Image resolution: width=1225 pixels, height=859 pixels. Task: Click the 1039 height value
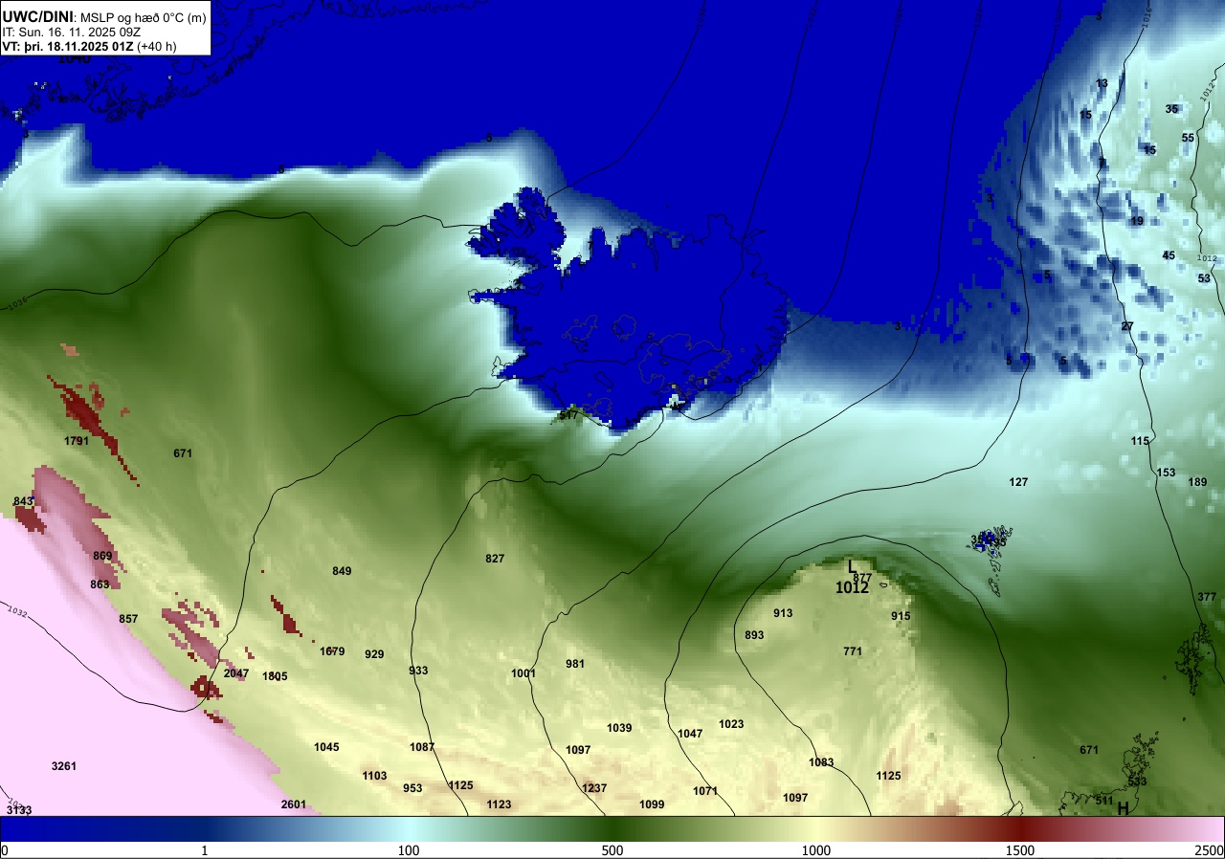(619, 728)
